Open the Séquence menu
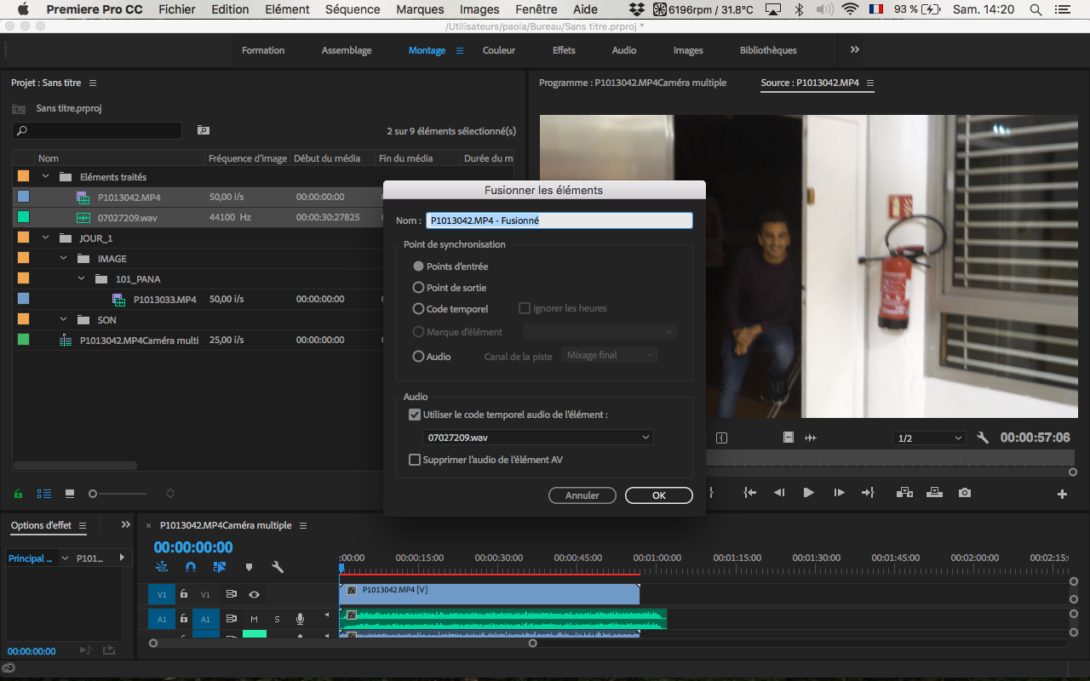Viewport: 1090px width, 681px height. 353,9
